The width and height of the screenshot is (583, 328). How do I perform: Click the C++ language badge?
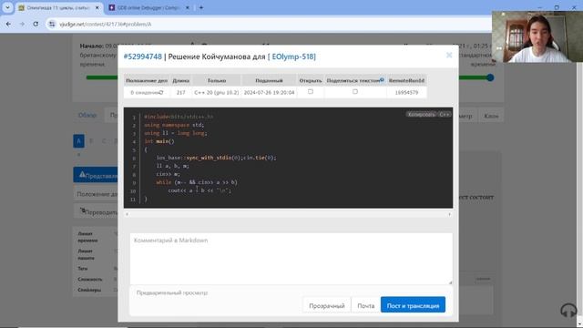pyautogui.click(x=445, y=114)
